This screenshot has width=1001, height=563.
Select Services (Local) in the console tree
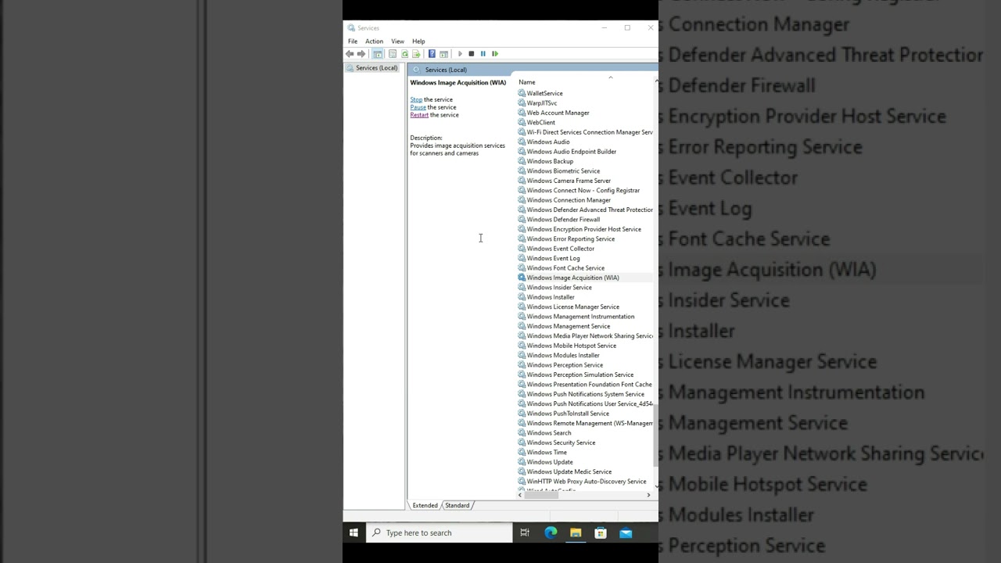pyautogui.click(x=377, y=68)
